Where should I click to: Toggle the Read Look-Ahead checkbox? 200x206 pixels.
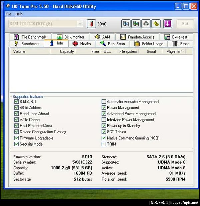(x=16, y=114)
